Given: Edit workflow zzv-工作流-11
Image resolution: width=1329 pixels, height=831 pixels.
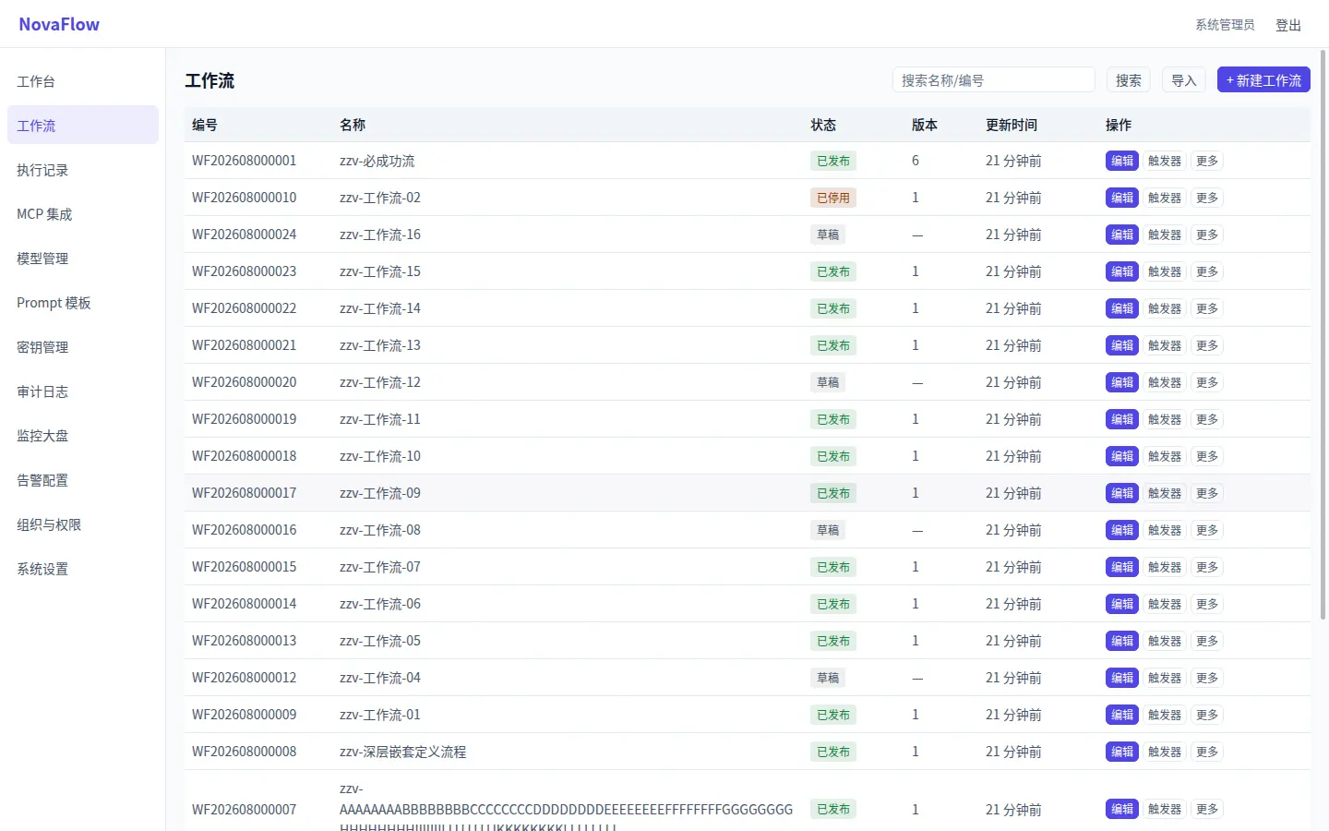Looking at the screenshot, I should click(1122, 419).
